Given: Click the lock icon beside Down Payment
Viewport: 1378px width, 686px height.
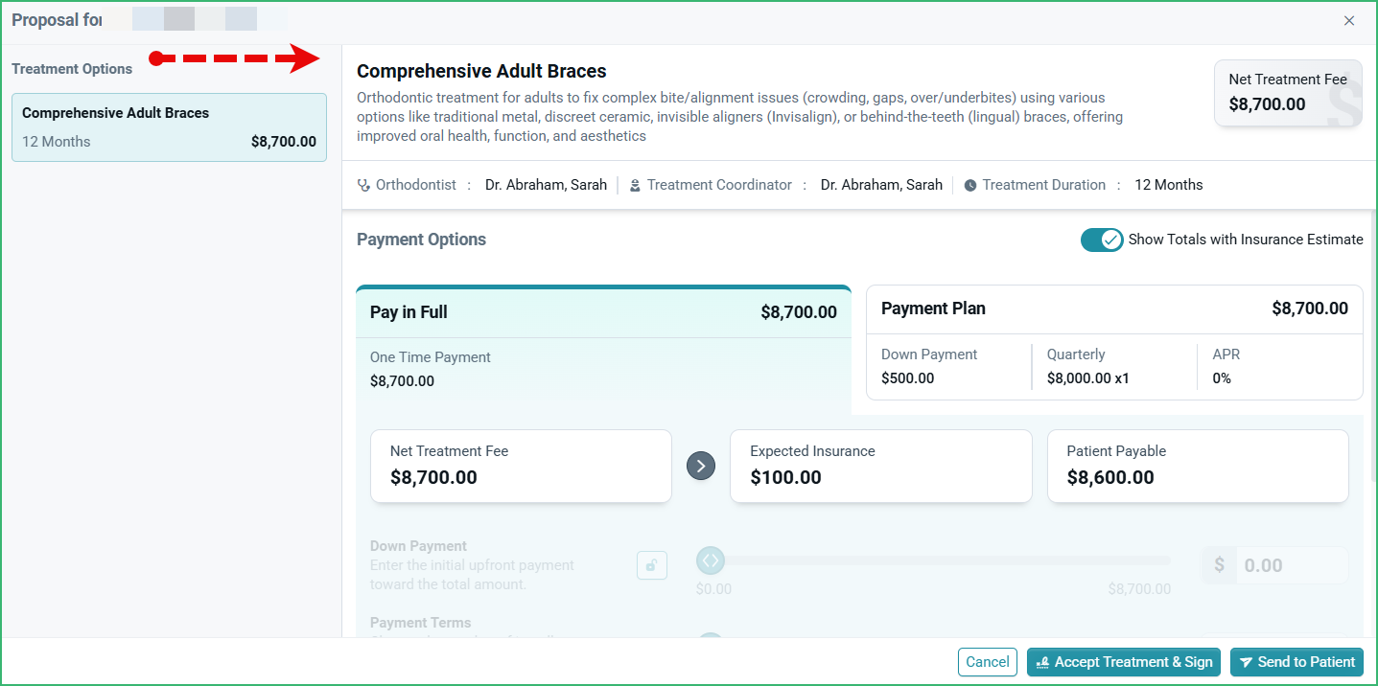Looking at the screenshot, I should (x=652, y=565).
